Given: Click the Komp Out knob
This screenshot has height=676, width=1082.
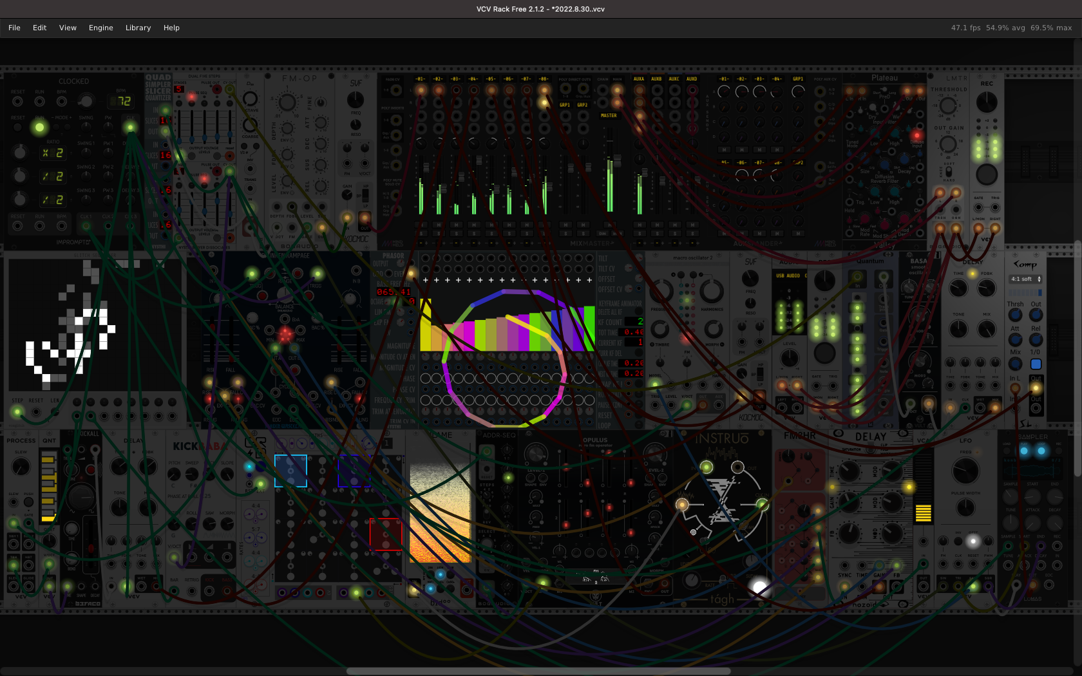Looking at the screenshot, I should coord(1036,315).
